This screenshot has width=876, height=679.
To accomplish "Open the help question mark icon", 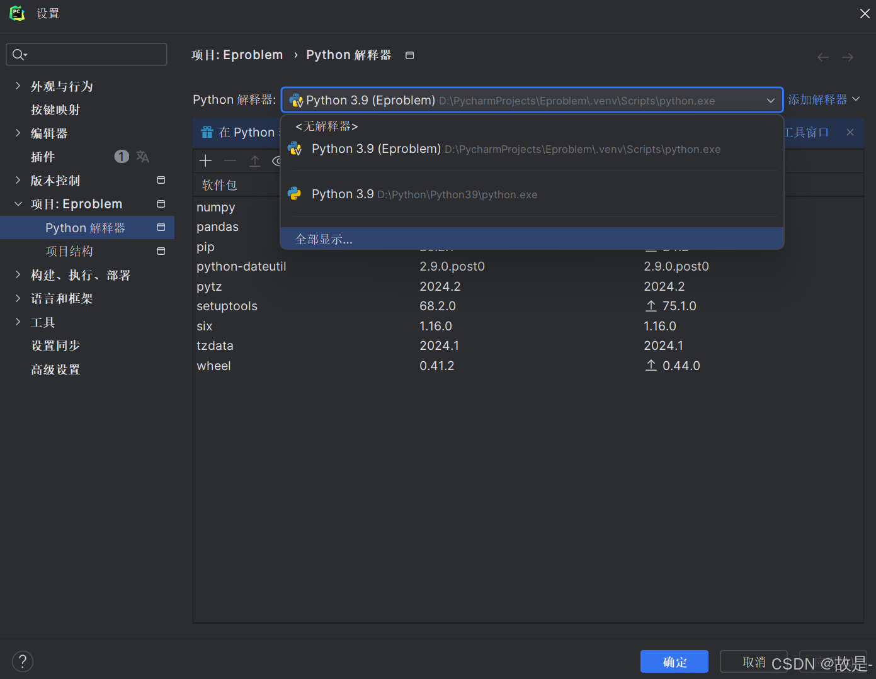I will 23,661.
